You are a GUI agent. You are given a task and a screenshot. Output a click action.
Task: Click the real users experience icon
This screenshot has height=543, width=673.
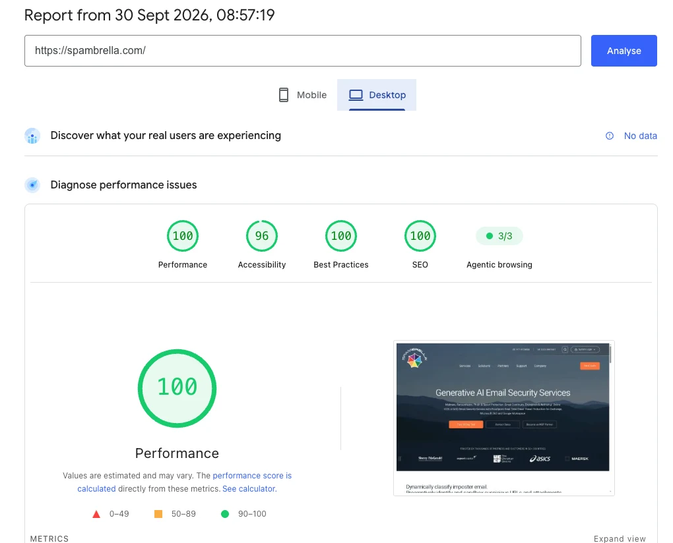click(32, 136)
